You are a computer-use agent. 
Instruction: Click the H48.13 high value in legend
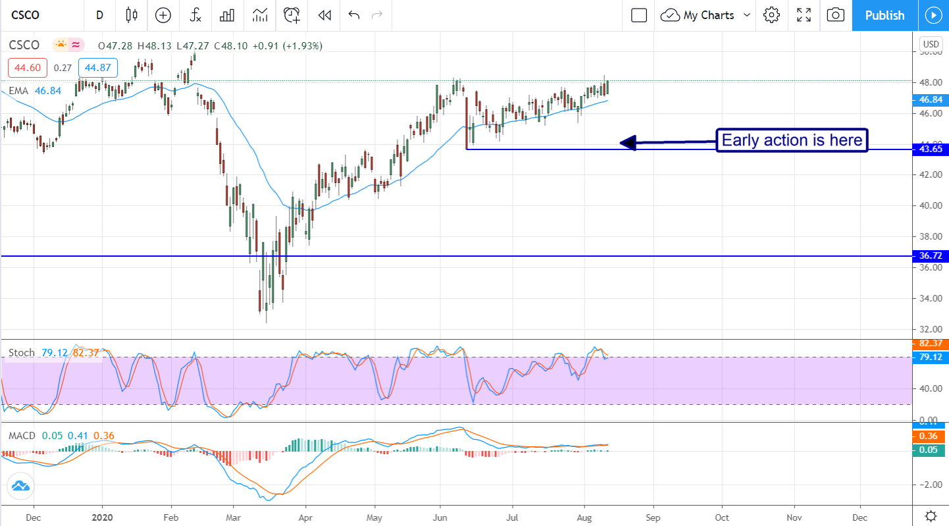click(154, 45)
